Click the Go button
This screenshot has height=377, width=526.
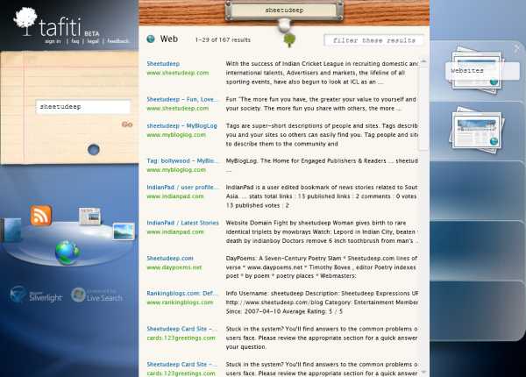pyautogui.click(x=127, y=124)
